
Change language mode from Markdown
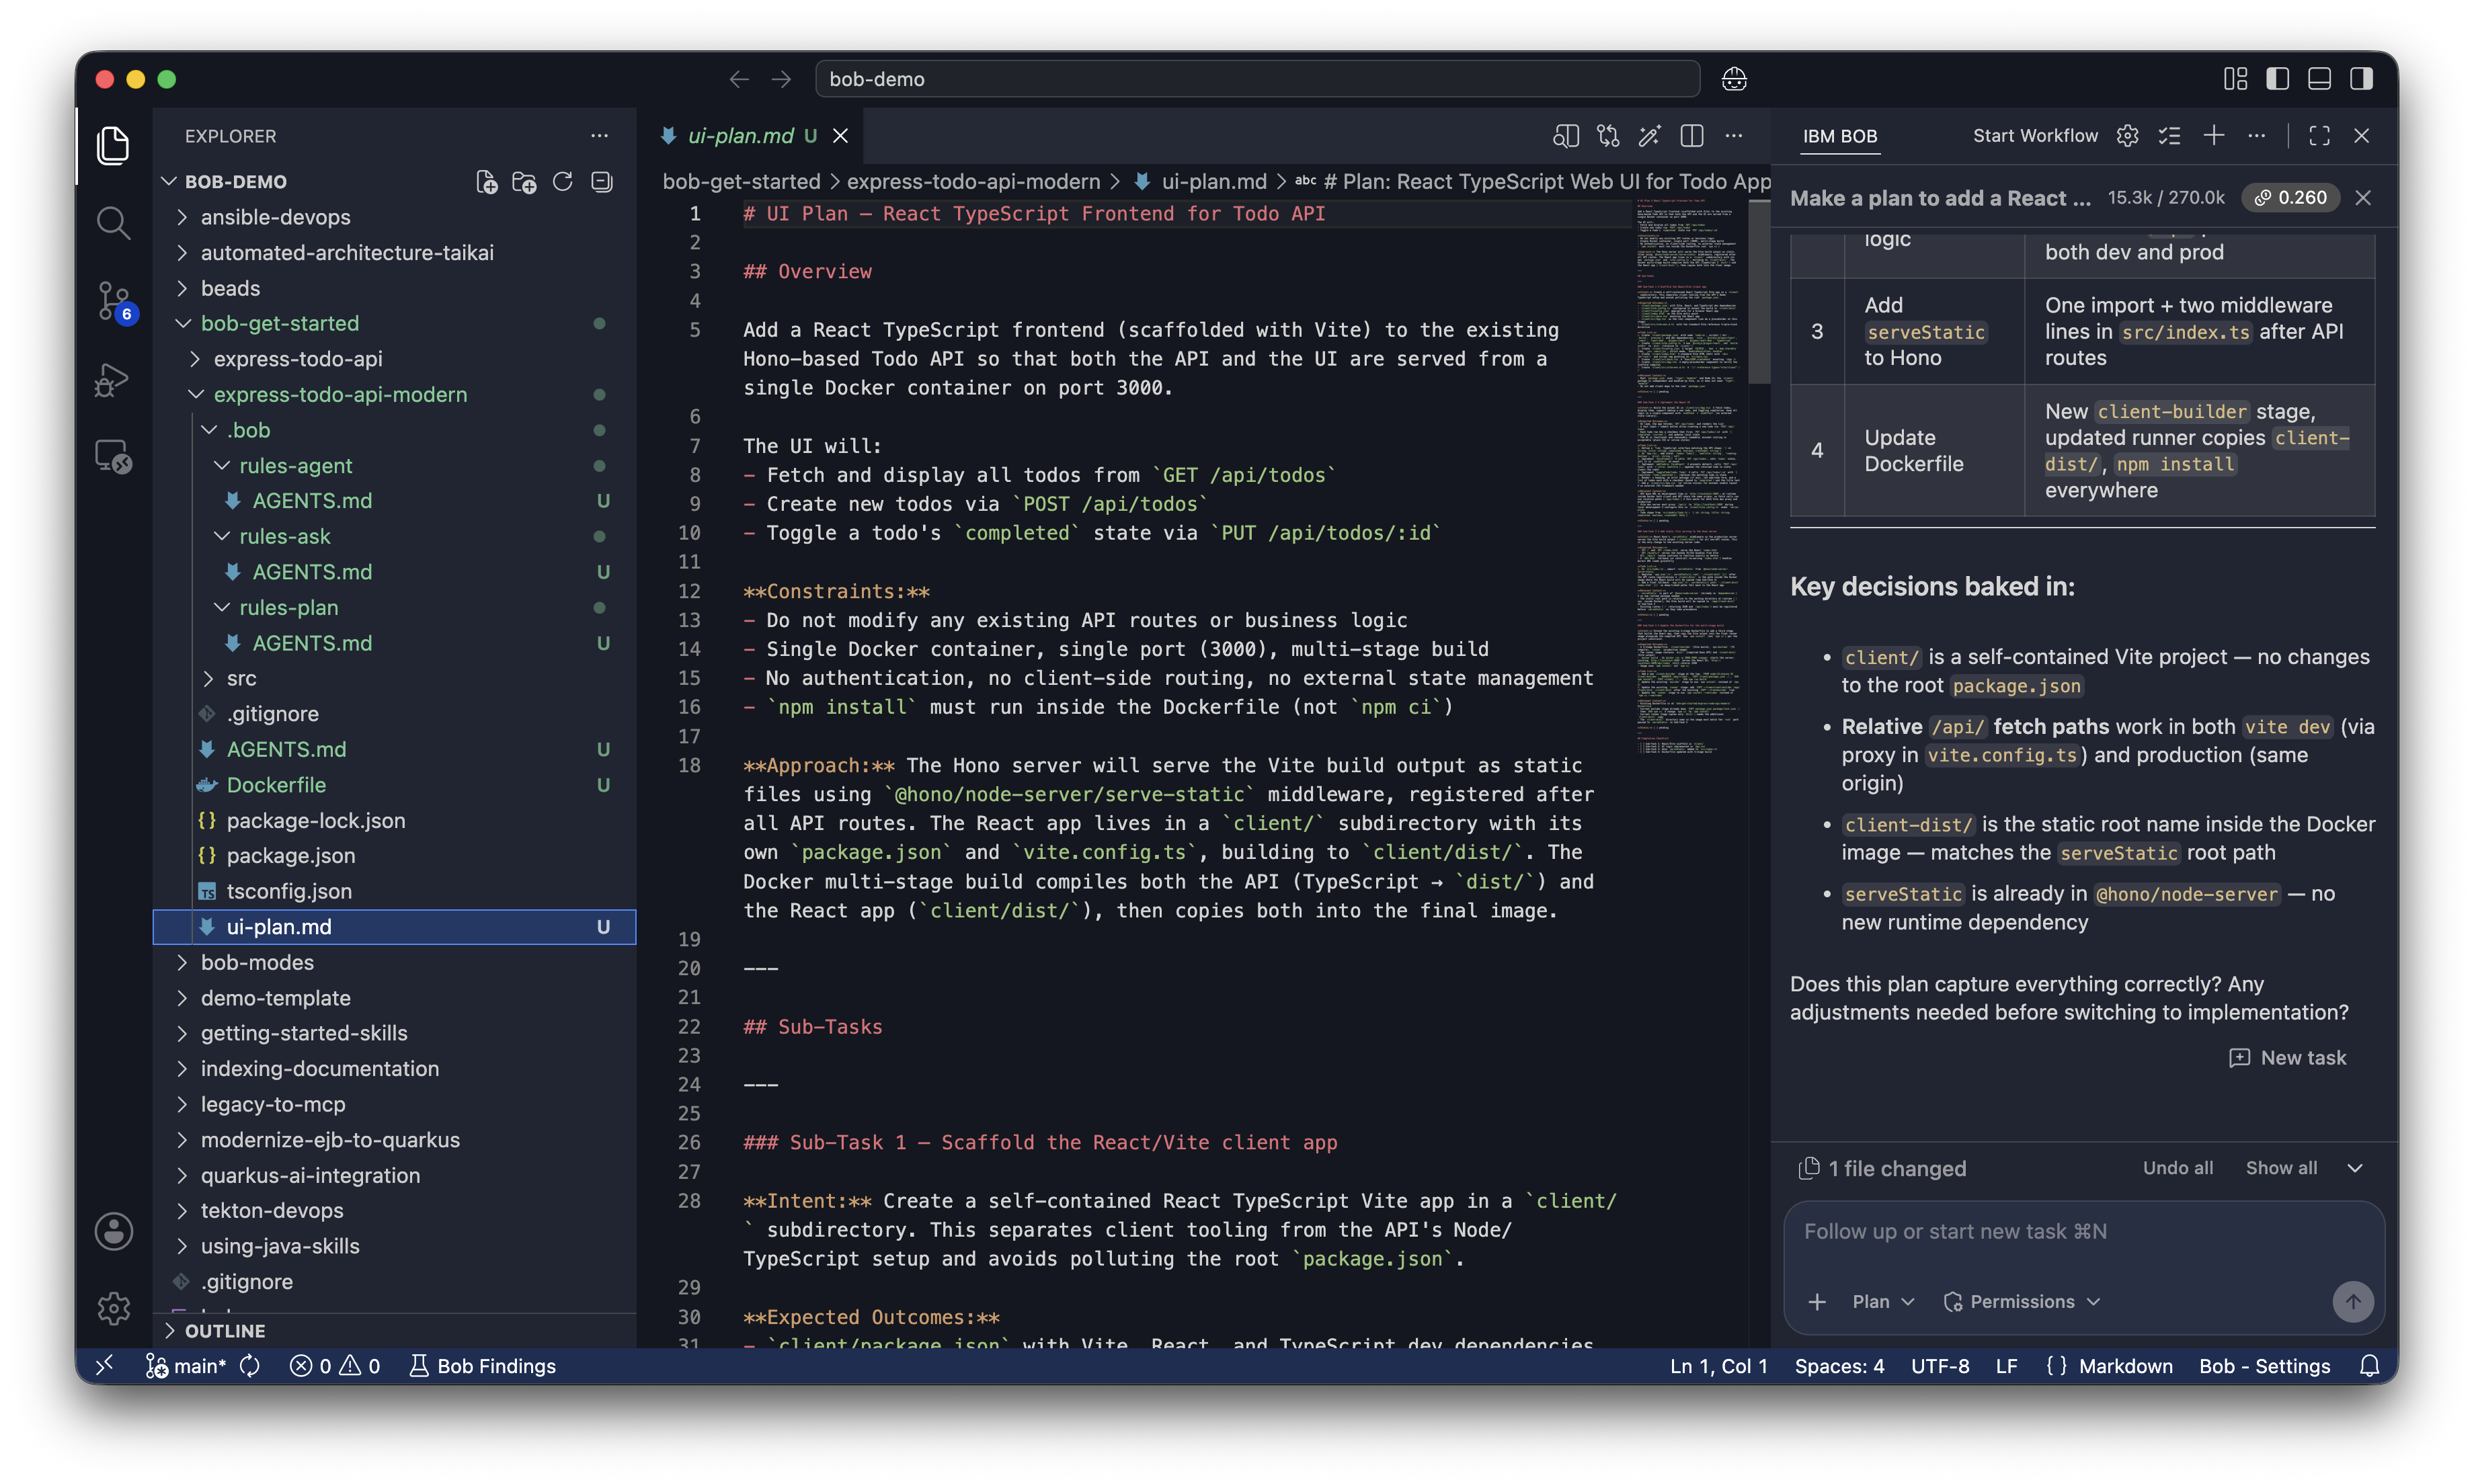pos(2125,1366)
